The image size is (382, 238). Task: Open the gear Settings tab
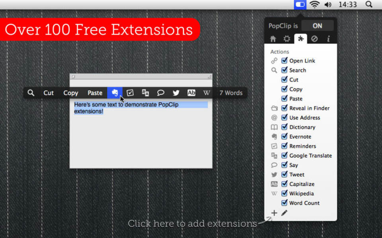tap(287, 39)
